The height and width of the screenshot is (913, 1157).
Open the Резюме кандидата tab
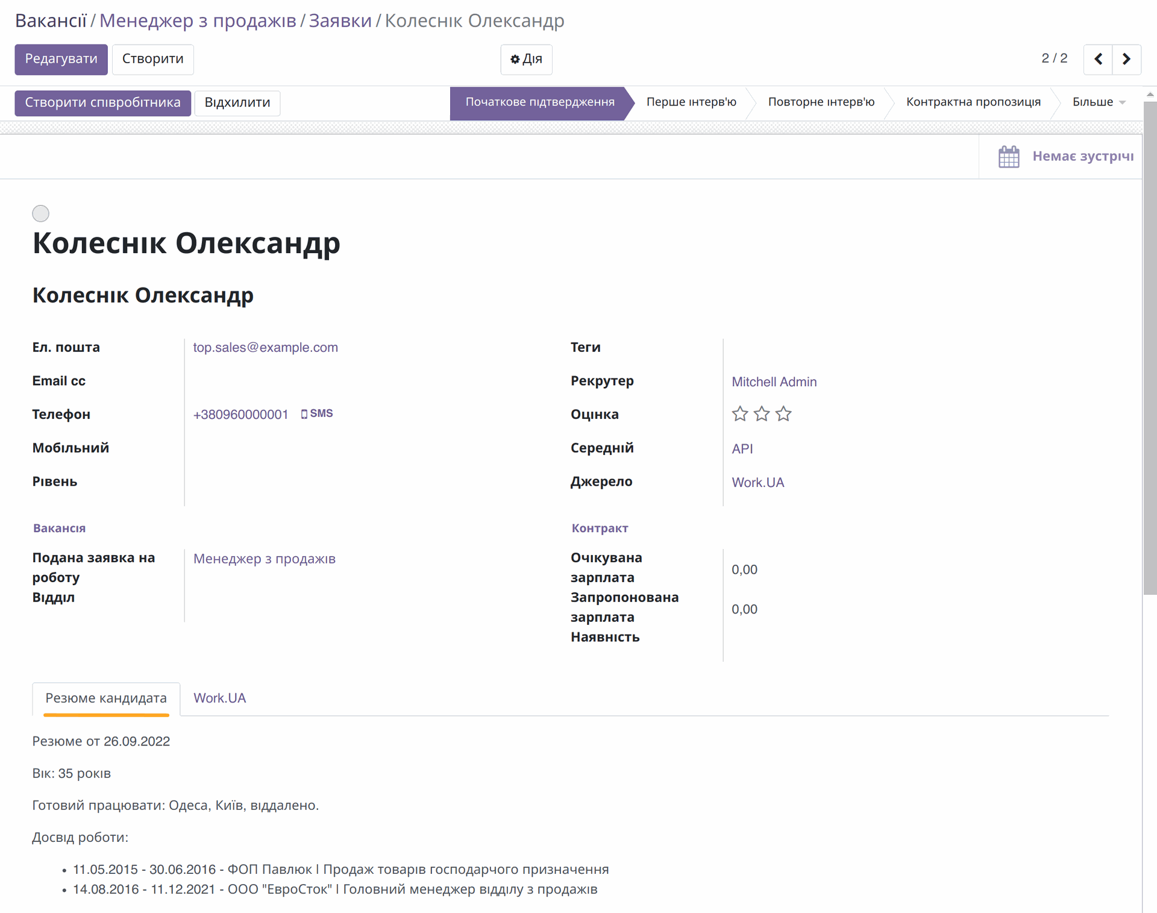point(106,698)
